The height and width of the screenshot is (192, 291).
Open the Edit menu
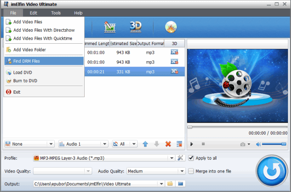coord(34,13)
